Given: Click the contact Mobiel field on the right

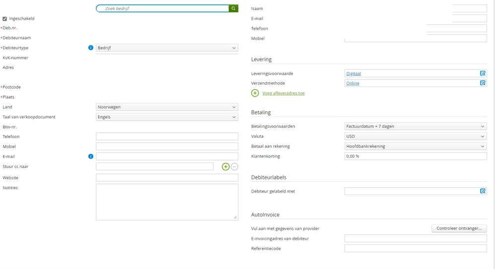Looking at the screenshot, I should point(416,39).
